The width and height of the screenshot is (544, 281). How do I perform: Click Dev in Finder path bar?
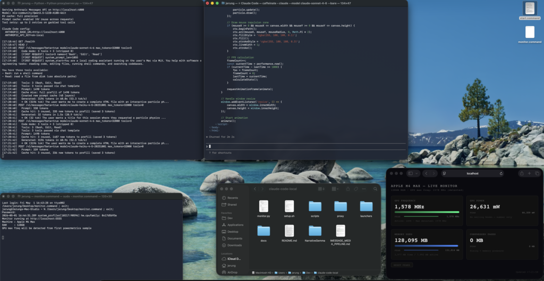306,273
